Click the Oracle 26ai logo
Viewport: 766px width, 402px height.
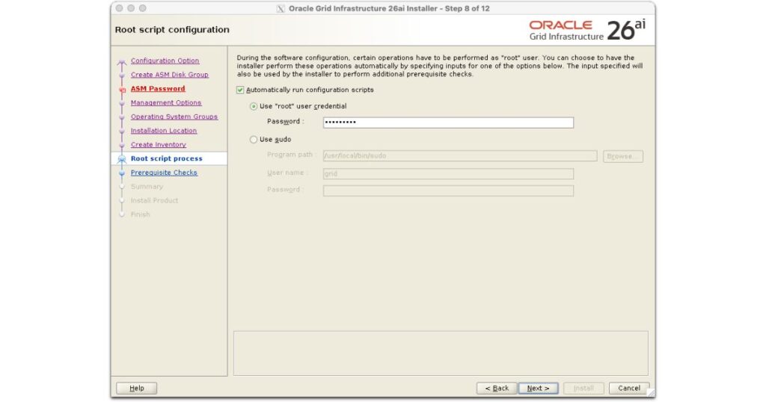pos(587,30)
